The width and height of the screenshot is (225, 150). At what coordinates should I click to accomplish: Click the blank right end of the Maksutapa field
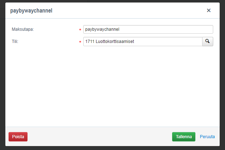[166, 29]
